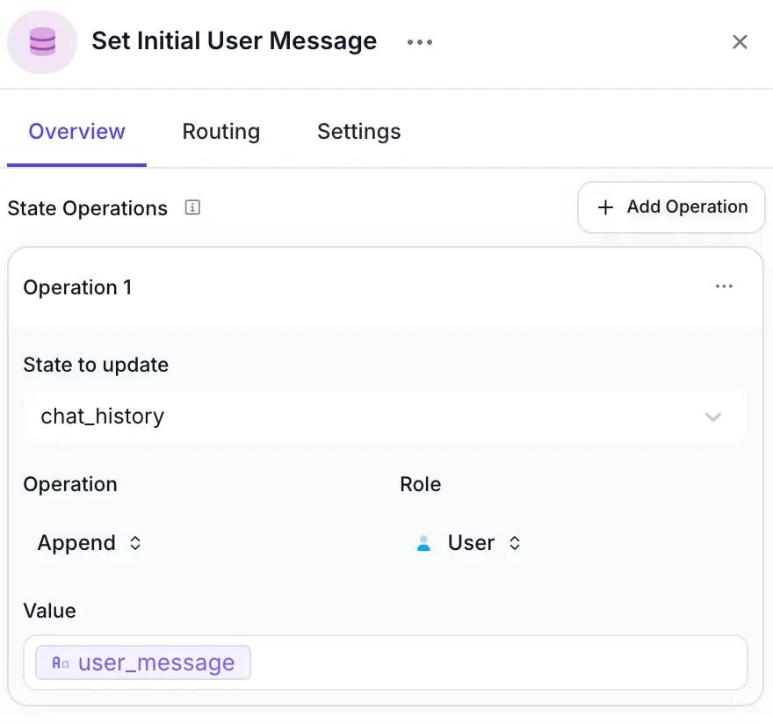The width and height of the screenshot is (773, 724).
Task: Click the Set Initial User Message title
Action: [x=235, y=41]
